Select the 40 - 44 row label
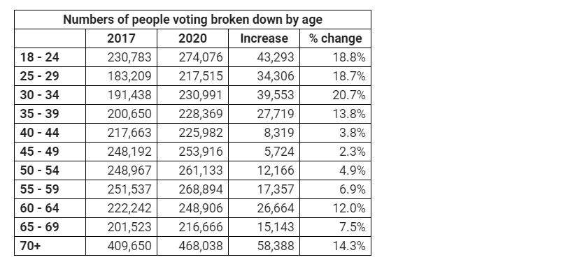The image size is (568, 269). [39, 133]
